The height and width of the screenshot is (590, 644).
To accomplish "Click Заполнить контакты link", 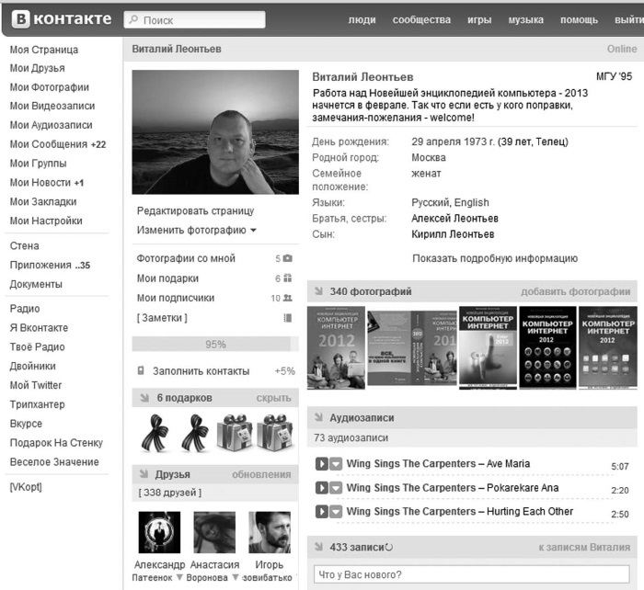I will pos(201,371).
